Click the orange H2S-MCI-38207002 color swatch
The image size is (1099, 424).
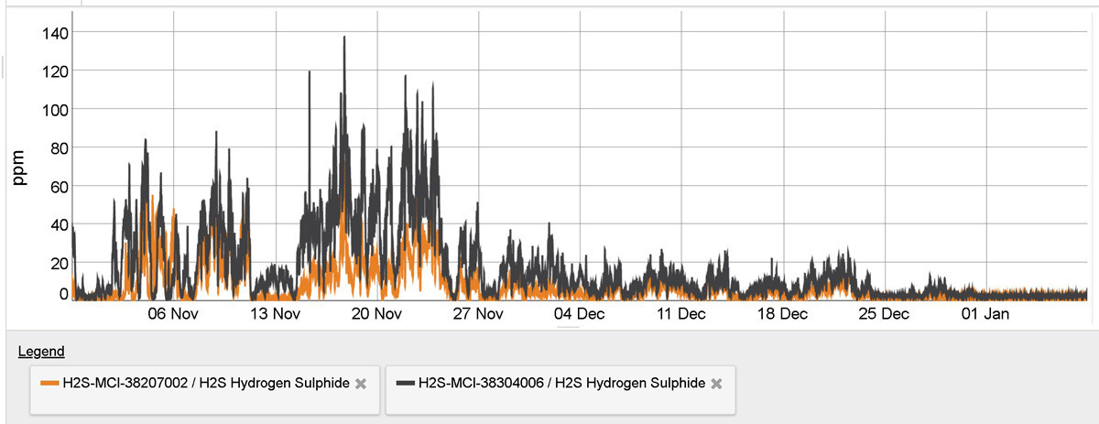click(49, 384)
